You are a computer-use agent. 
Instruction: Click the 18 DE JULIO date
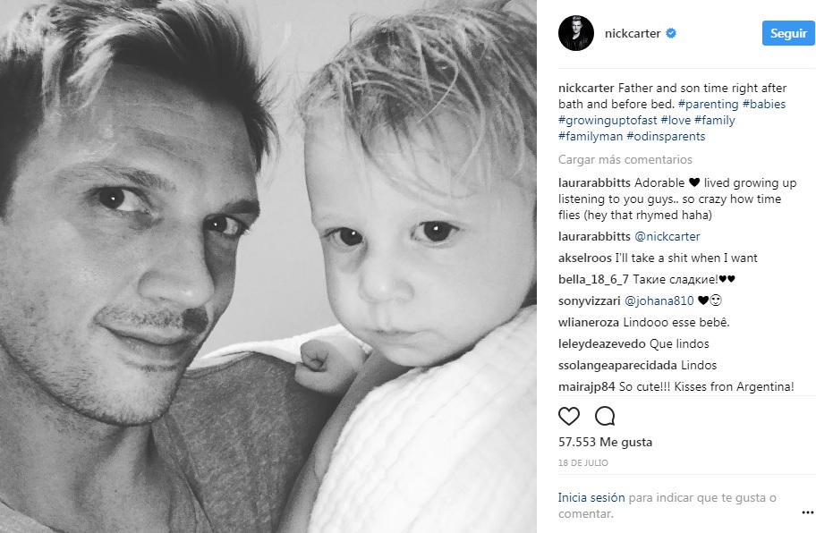pyautogui.click(x=582, y=463)
